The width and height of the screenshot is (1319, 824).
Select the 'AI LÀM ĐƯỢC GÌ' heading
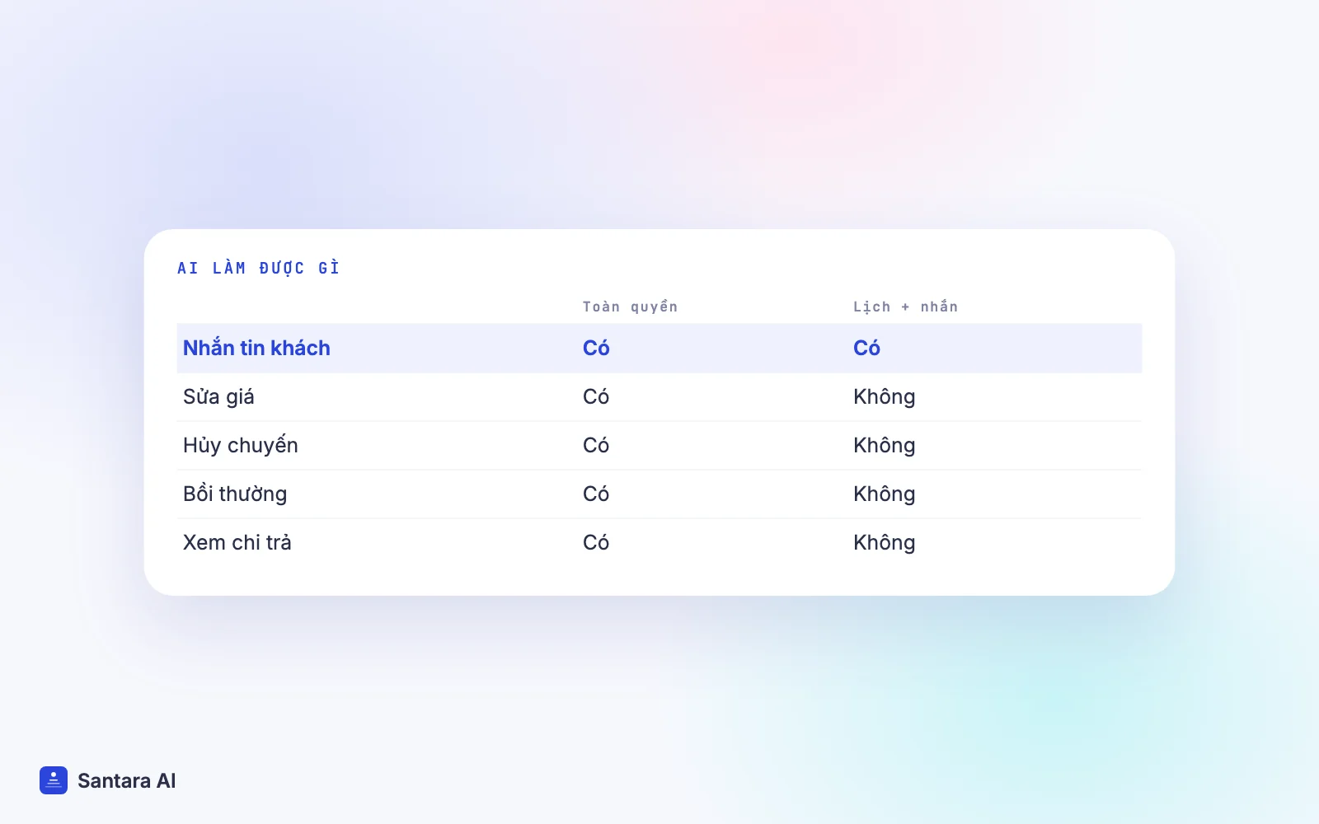pyautogui.click(x=259, y=268)
